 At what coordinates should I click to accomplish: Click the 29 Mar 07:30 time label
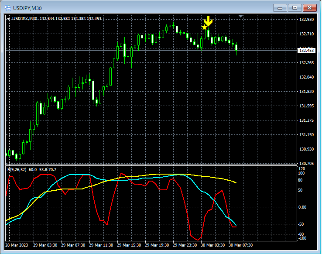(73, 245)
